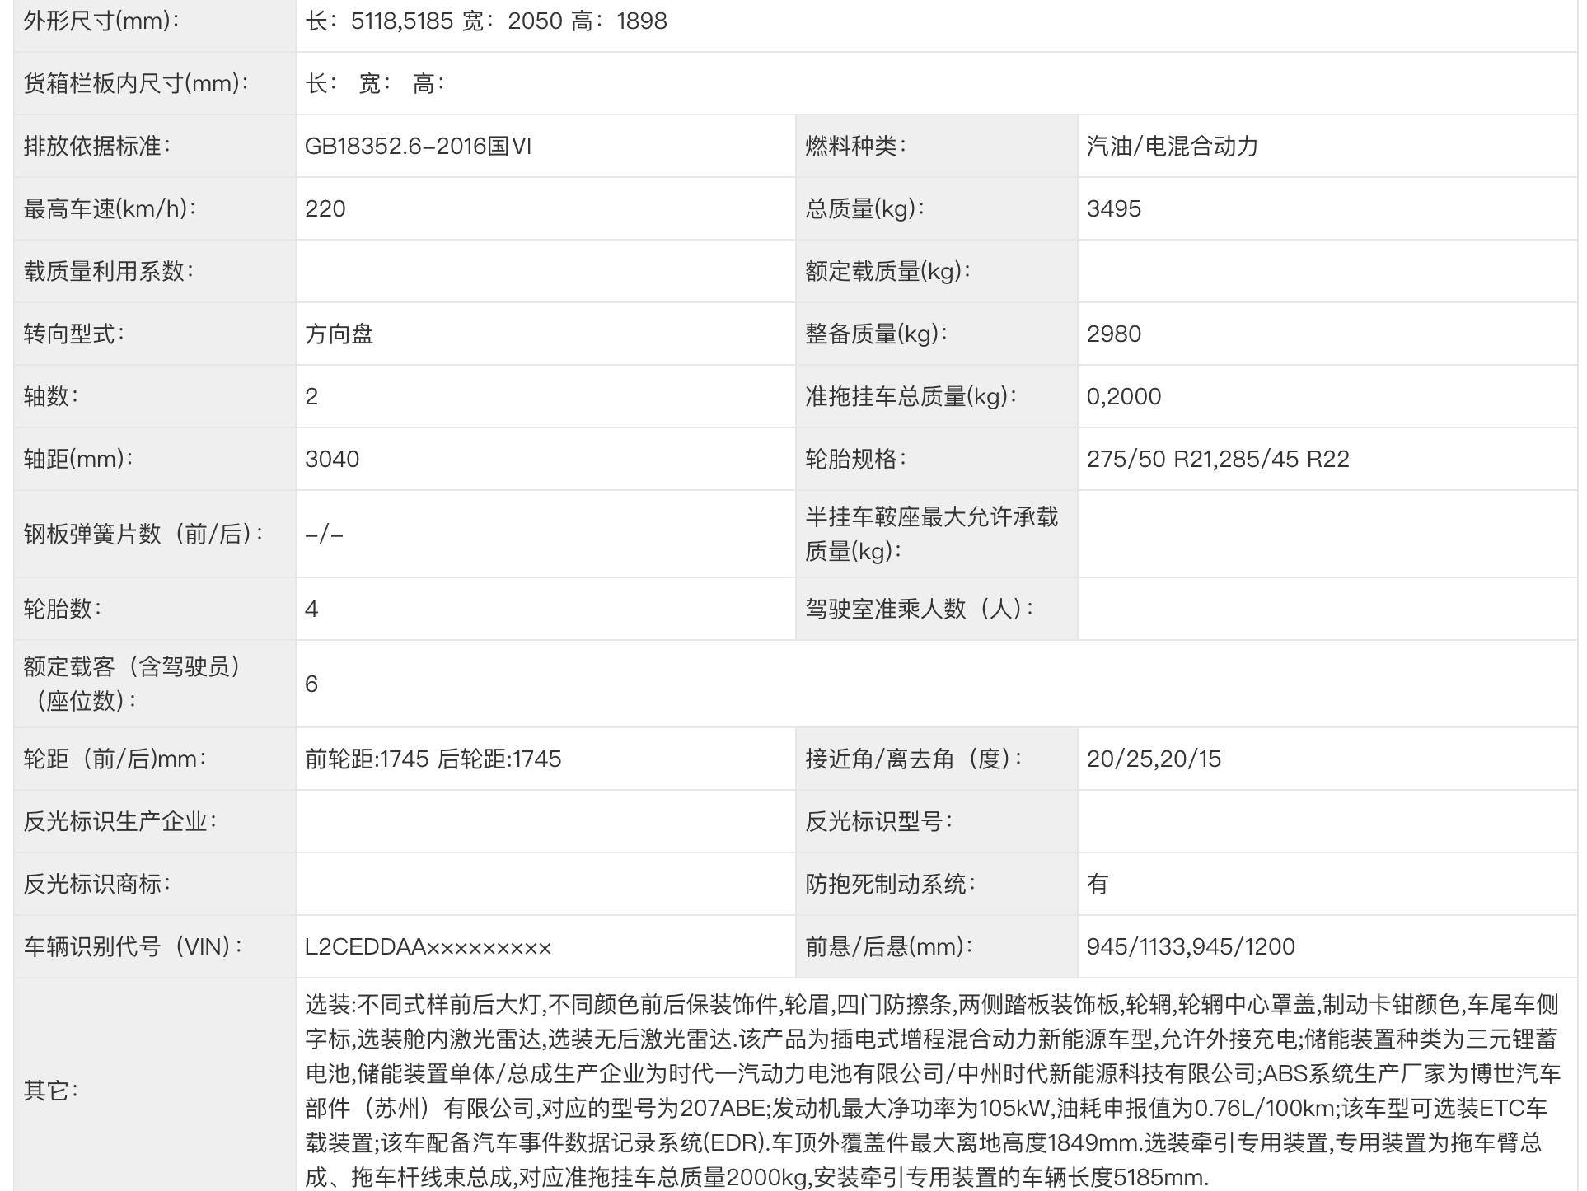This screenshot has height=1191, width=1587.
Task: Click the 车辆识别代号（VIN） label
Action: (133, 947)
